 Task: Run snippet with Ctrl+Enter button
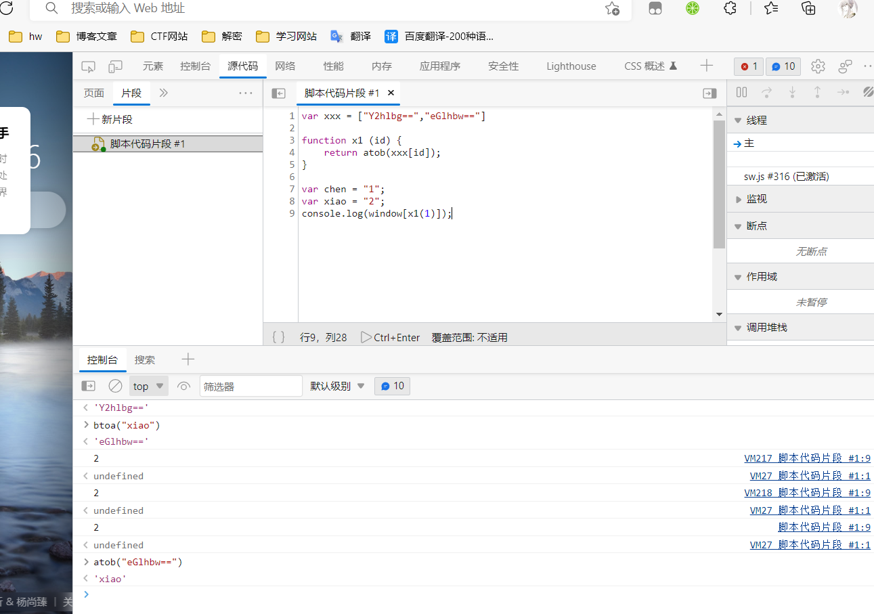click(390, 337)
